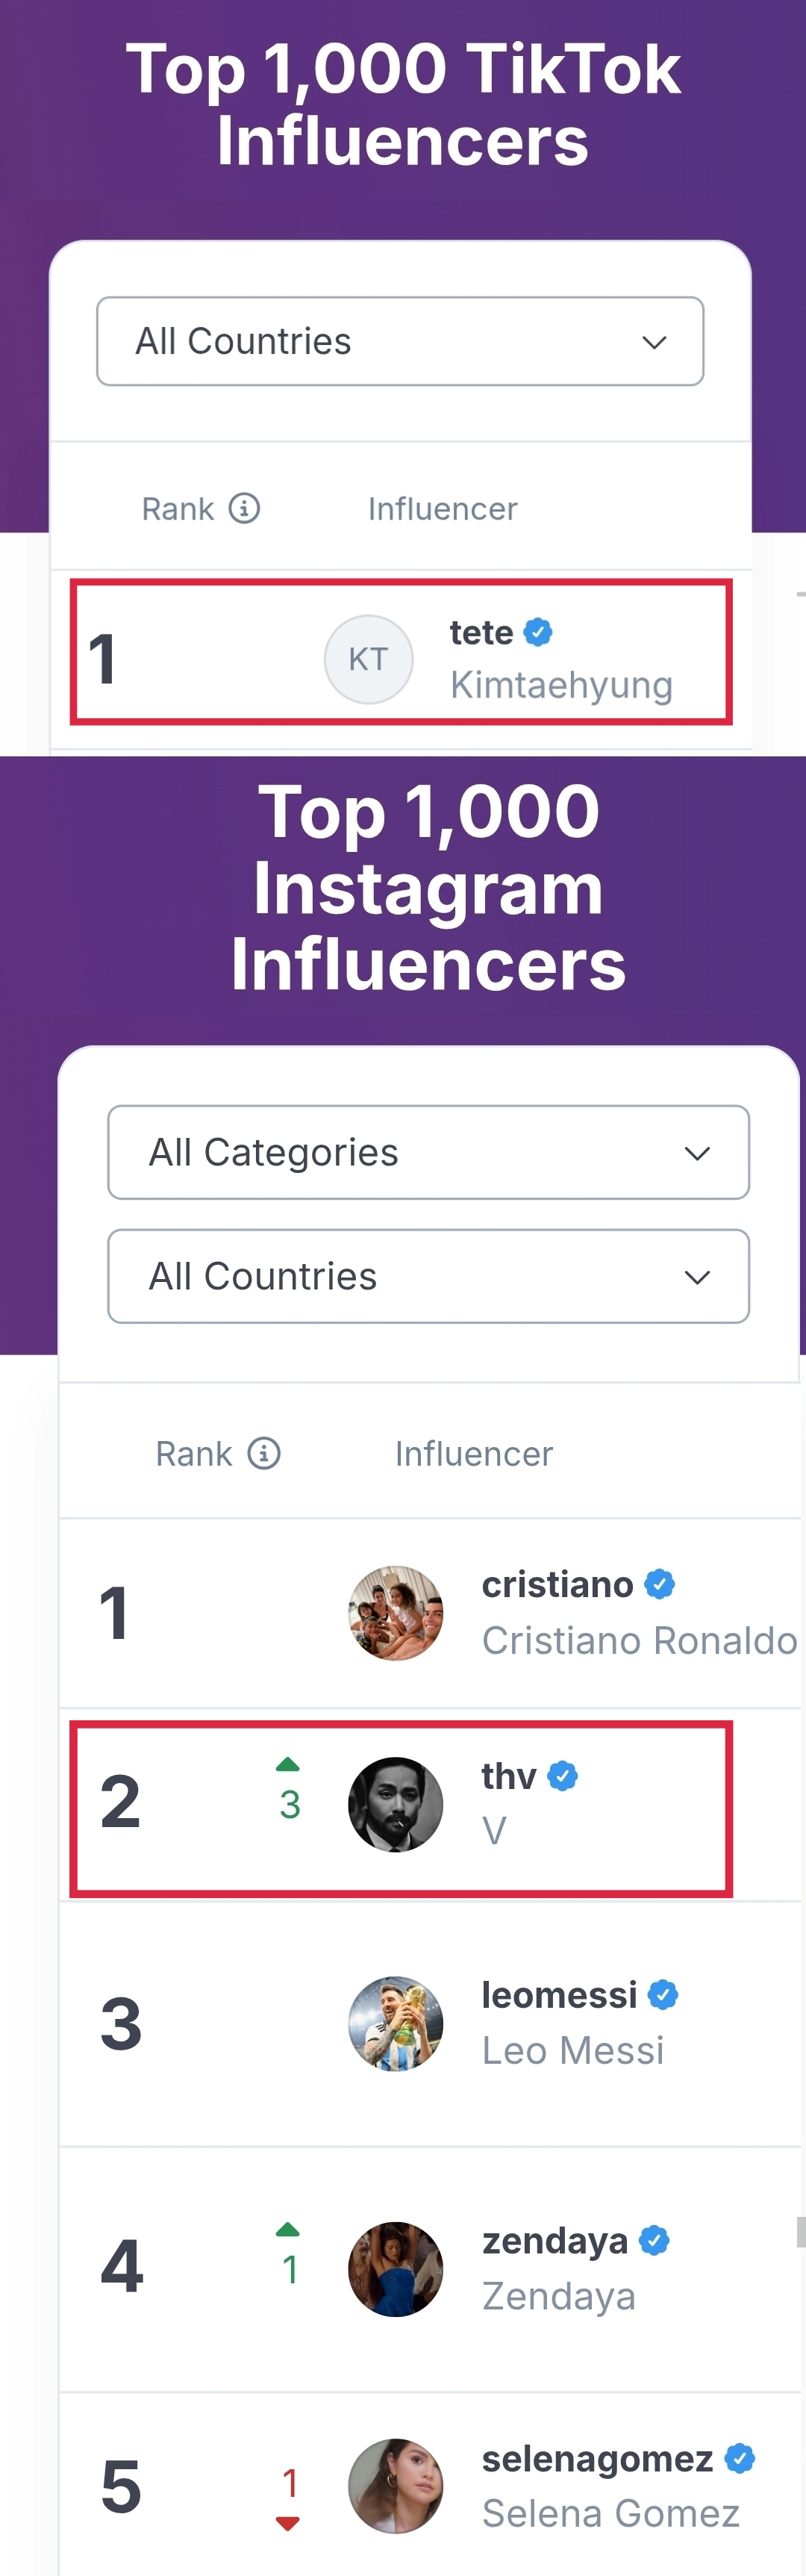Screen dimensions: 806x2576
Task: Click the Rank info icon in Instagram table
Action: point(264,1453)
